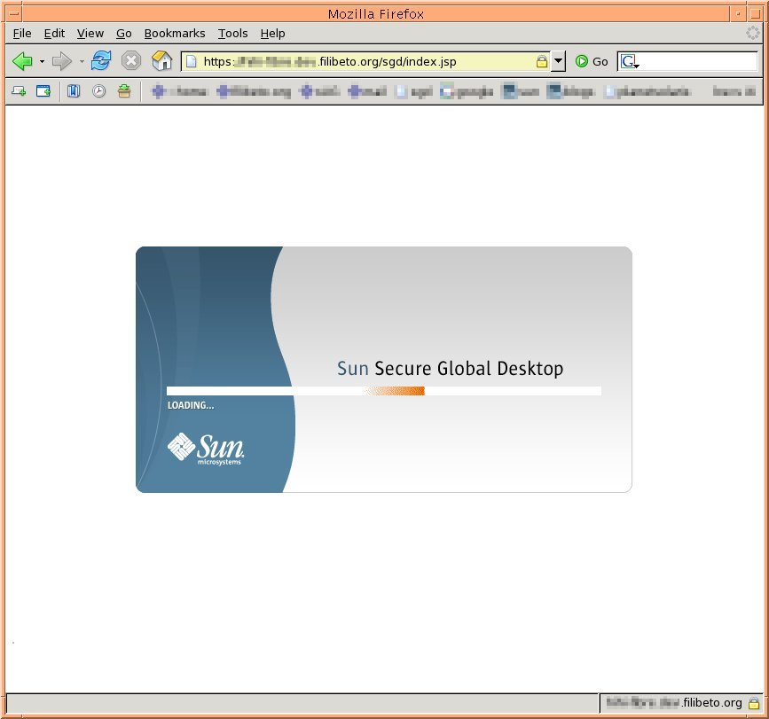Screen dimensions: 769x719
Task: Click the Go button
Action: [592, 61]
